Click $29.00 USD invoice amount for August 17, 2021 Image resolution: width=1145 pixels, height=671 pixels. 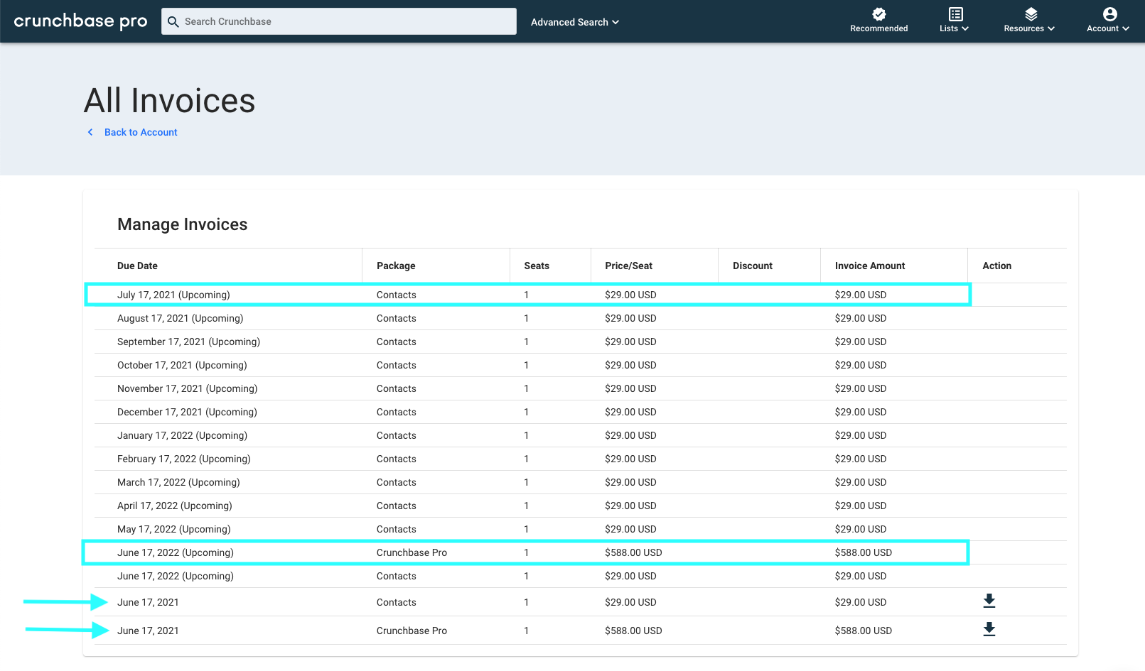click(x=861, y=318)
